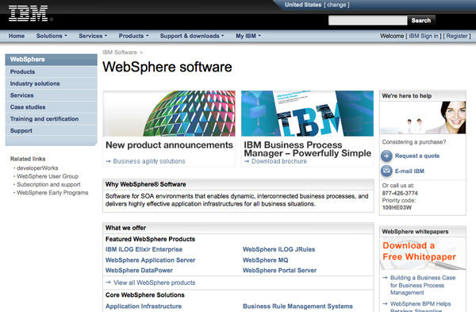The image size is (476, 312).
Task: Open Case studies in the sidebar
Action: (x=51, y=107)
